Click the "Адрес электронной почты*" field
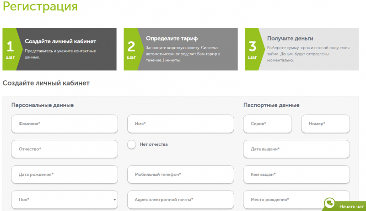Image resolution: width=366 pixels, height=211 pixels. click(180, 200)
